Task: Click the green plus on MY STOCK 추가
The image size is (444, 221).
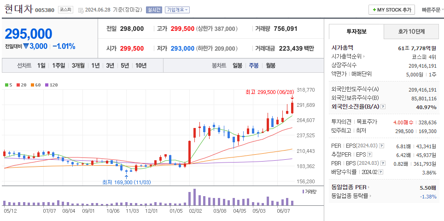Action: (x=374, y=10)
